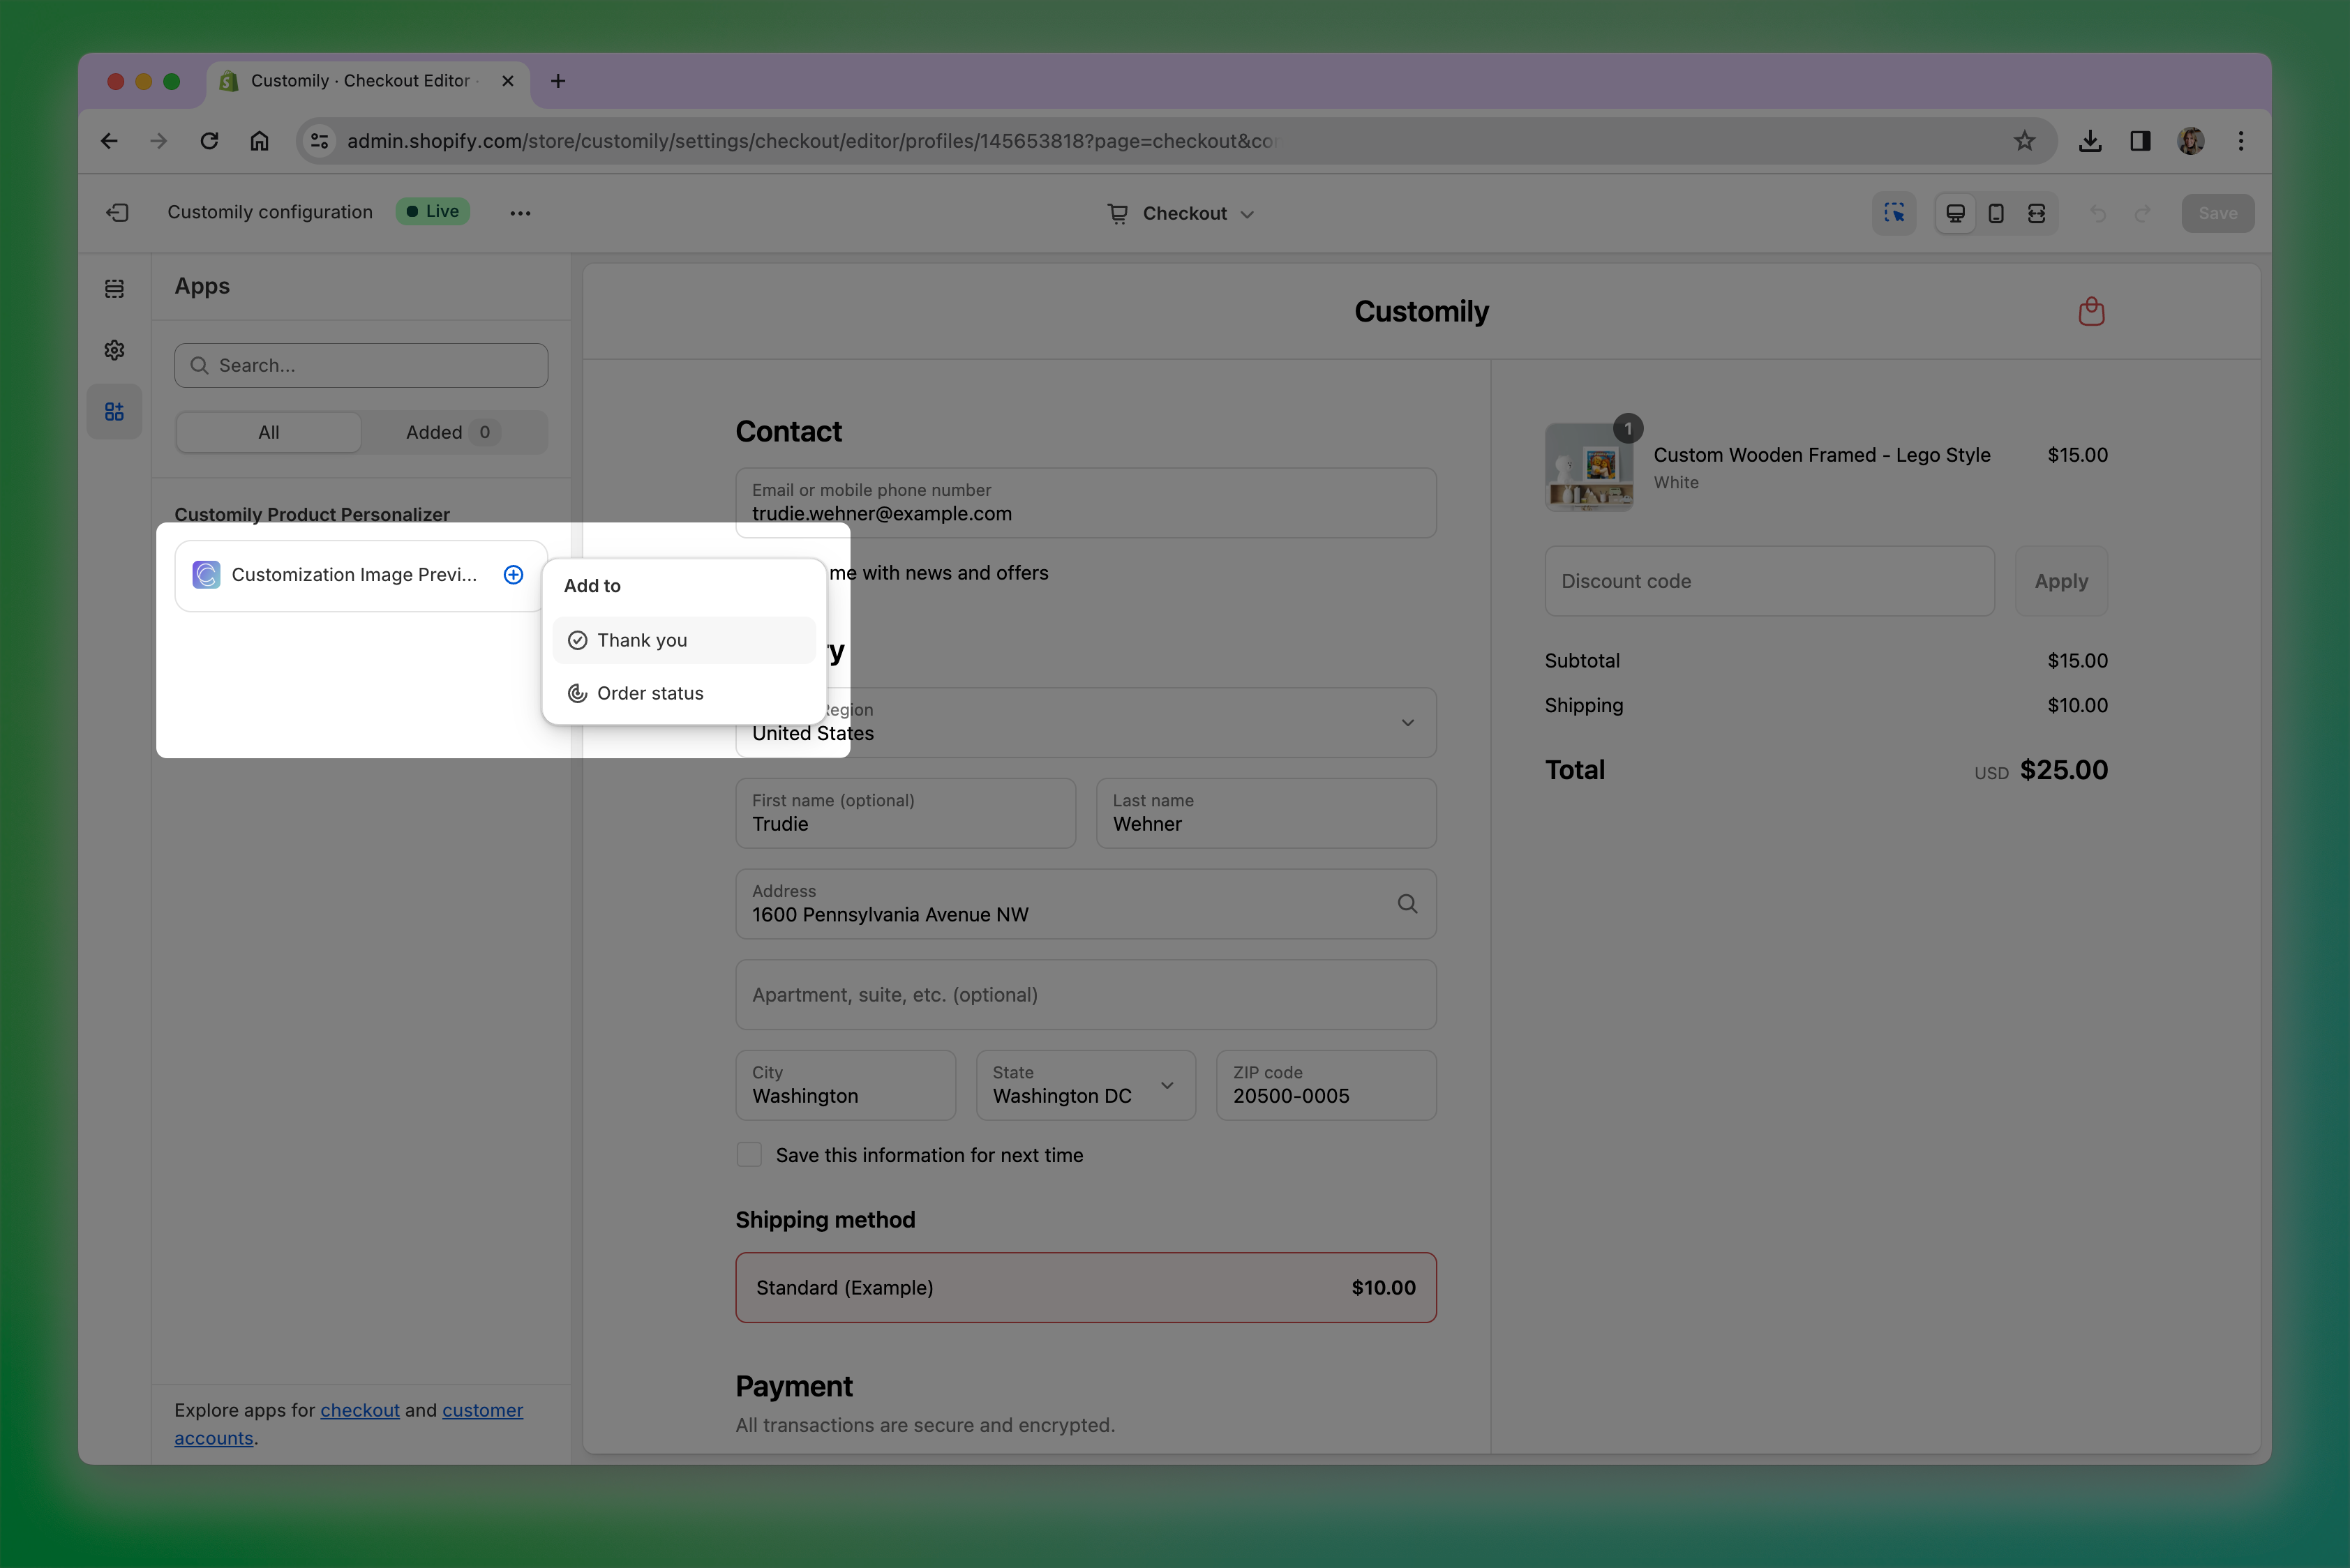Select Standard (Example) shipping method
The image size is (2350, 1568).
tap(1086, 1287)
